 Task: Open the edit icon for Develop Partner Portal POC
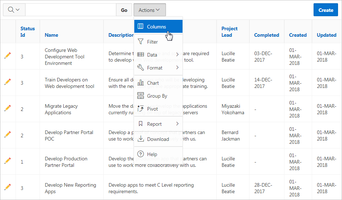coord(8,134)
